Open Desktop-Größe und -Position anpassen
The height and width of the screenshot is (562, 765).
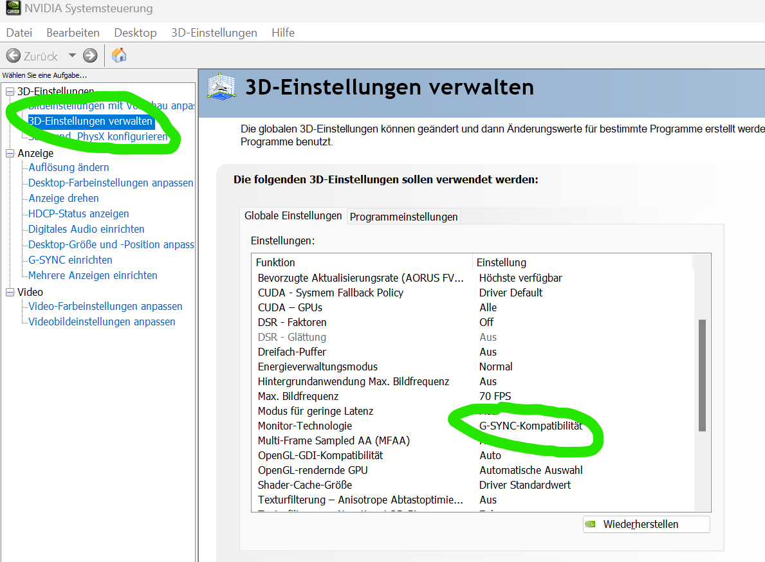pyautogui.click(x=111, y=245)
